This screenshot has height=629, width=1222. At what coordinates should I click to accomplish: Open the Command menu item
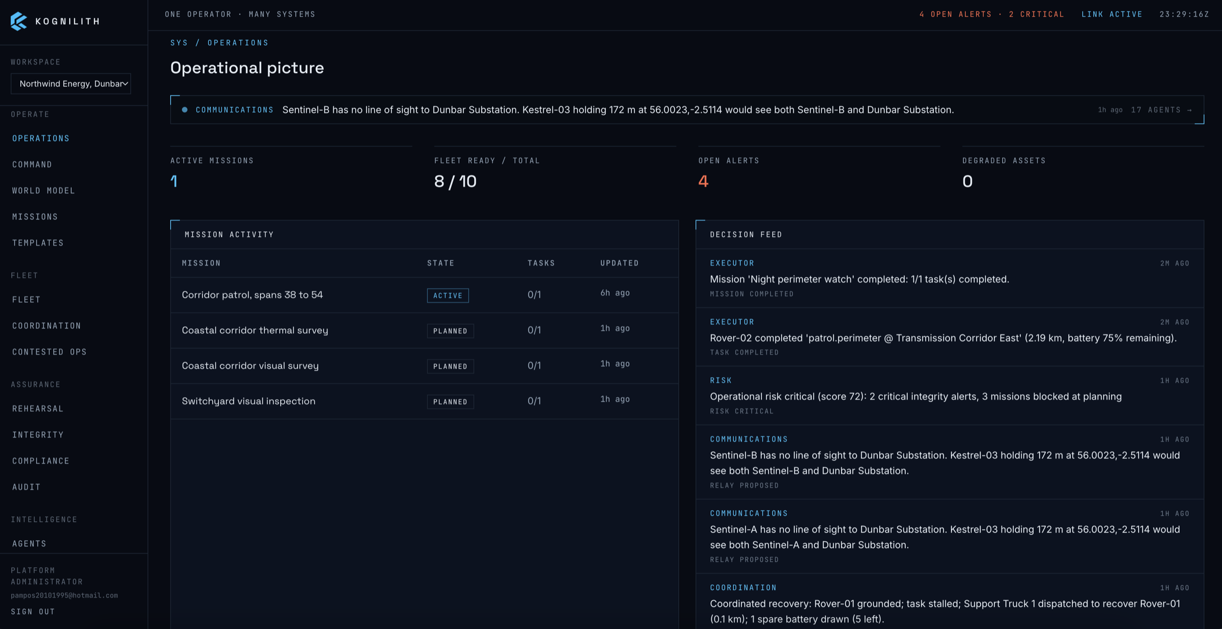click(x=32, y=165)
